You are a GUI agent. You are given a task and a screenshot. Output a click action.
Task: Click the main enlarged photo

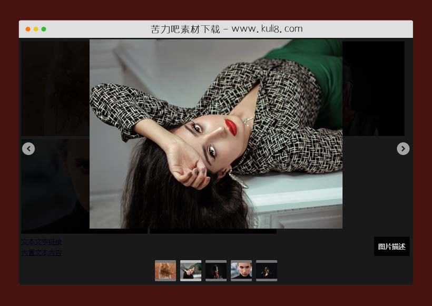tap(216, 134)
